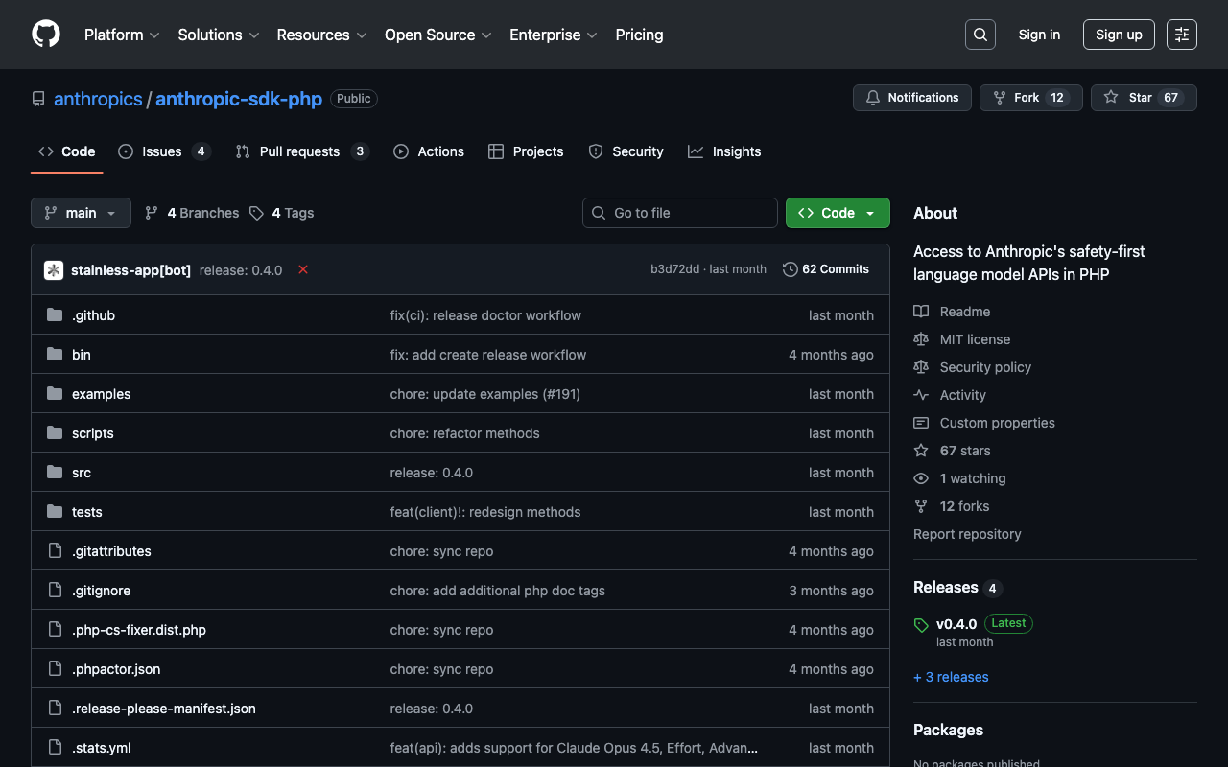Screen dimensions: 1228x767
Task: View the 62 Commits history
Action: (826, 269)
